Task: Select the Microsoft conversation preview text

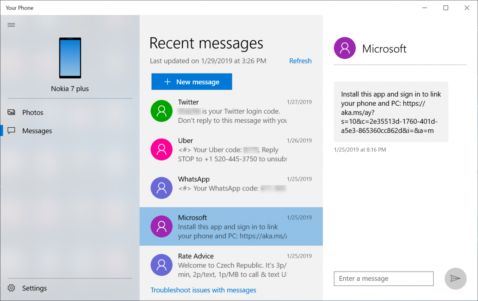Action: click(x=232, y=232)
